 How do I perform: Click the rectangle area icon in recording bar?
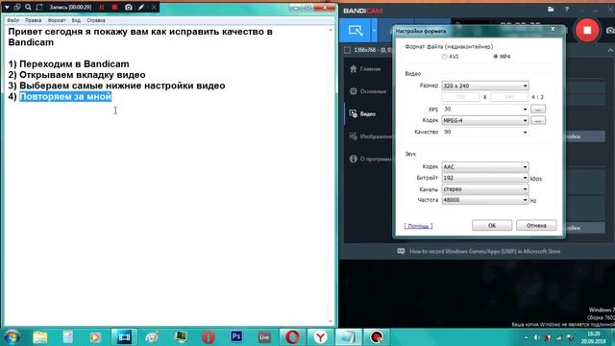(39, 7)
